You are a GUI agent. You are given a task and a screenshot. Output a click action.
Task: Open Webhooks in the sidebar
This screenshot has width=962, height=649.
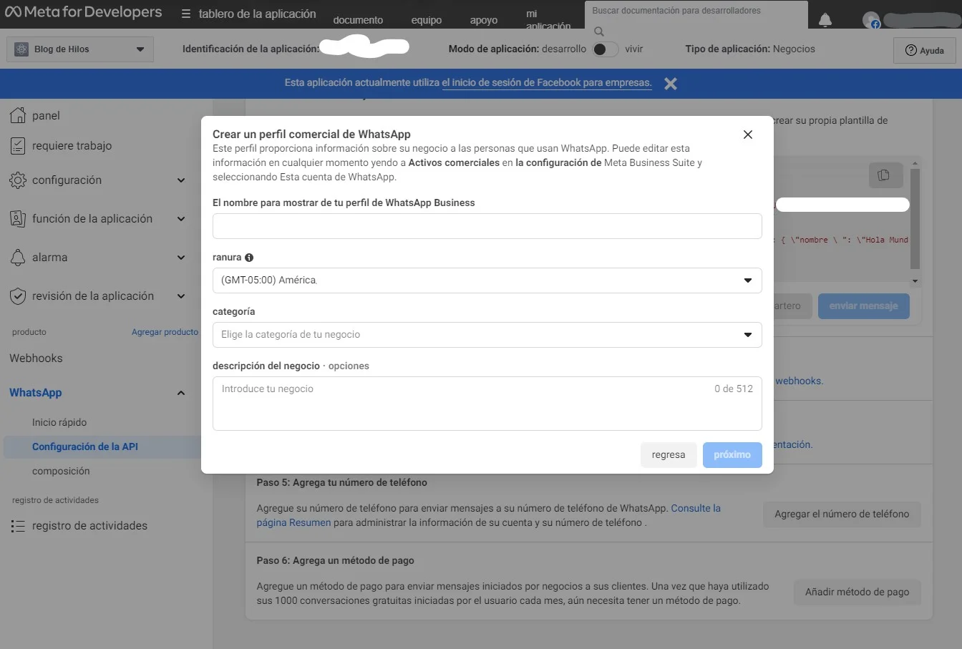pos(36,358)
